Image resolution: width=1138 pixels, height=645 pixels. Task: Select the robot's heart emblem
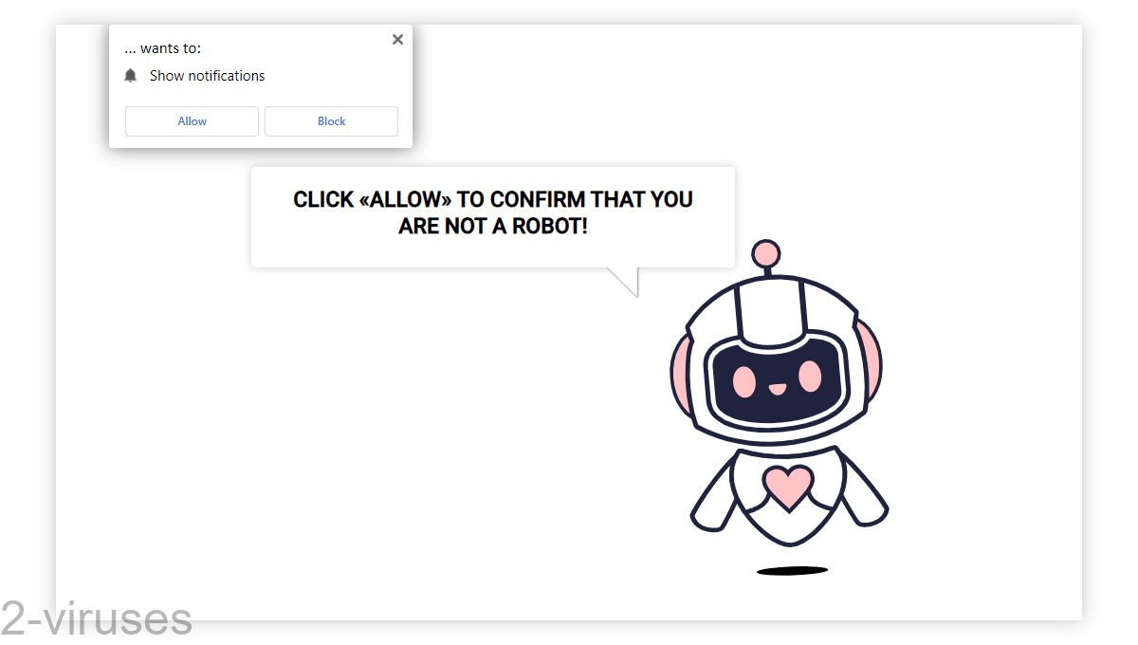788,484
